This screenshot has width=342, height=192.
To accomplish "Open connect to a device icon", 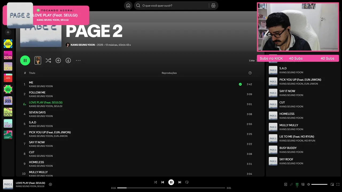I will 303,184.
